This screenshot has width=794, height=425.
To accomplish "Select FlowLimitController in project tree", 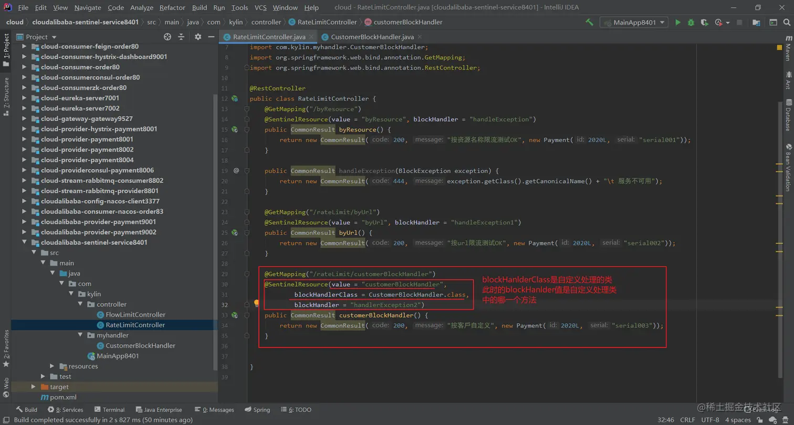I will (135, 315).
